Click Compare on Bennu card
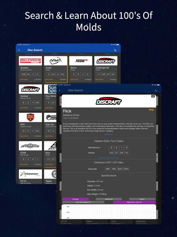 [x=88, y=79]
